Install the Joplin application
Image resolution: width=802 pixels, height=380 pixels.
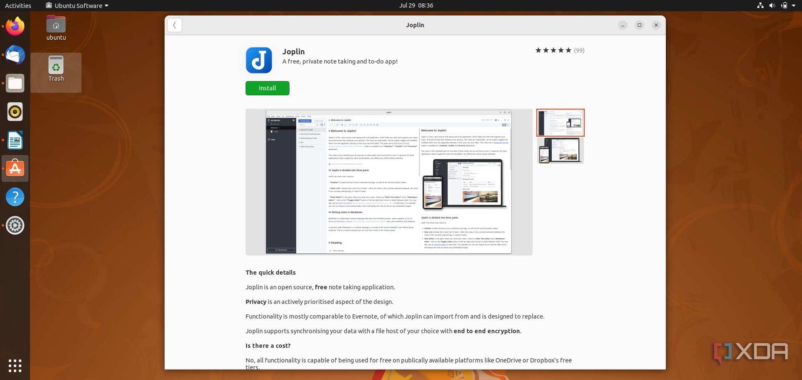pyautogui.click(x=267, y=88)
